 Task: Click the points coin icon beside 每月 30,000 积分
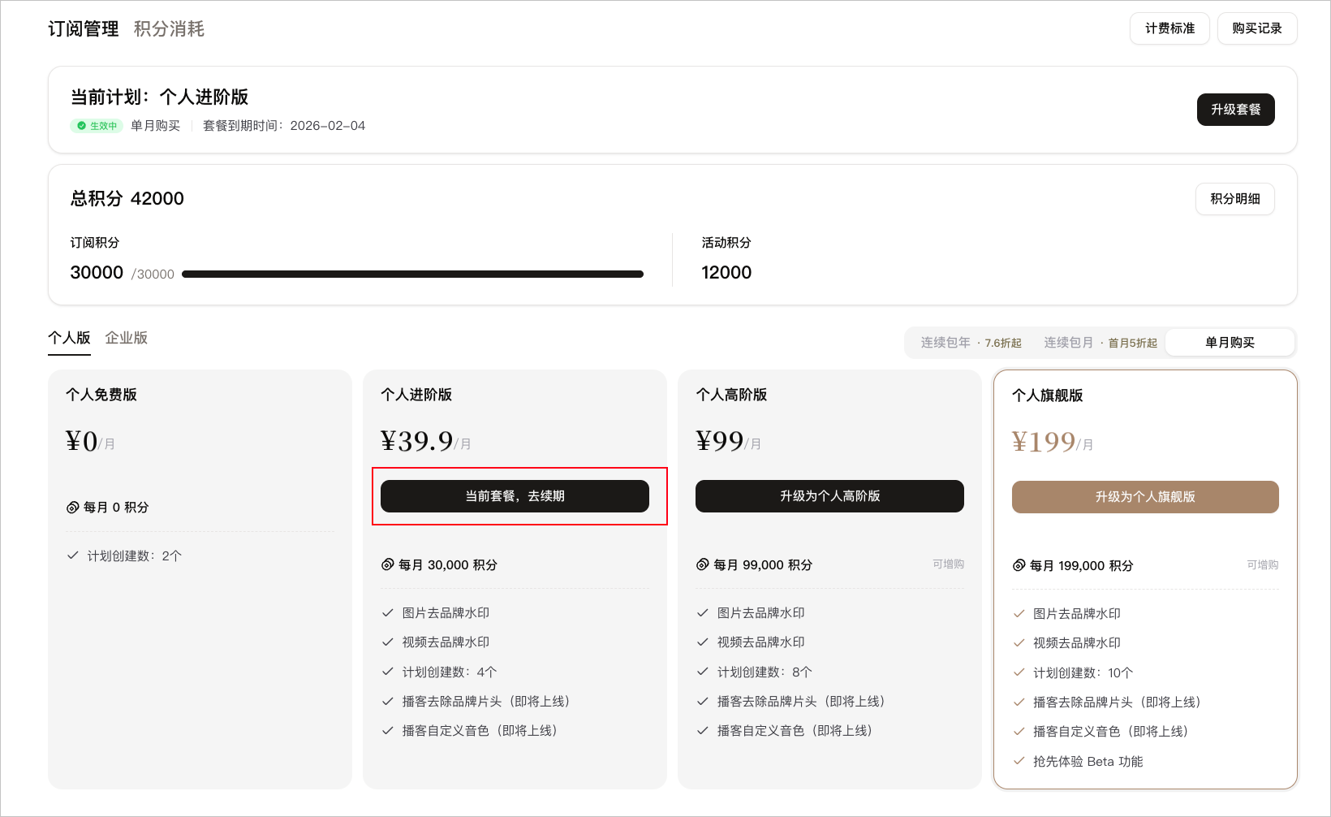coord(388,565)
